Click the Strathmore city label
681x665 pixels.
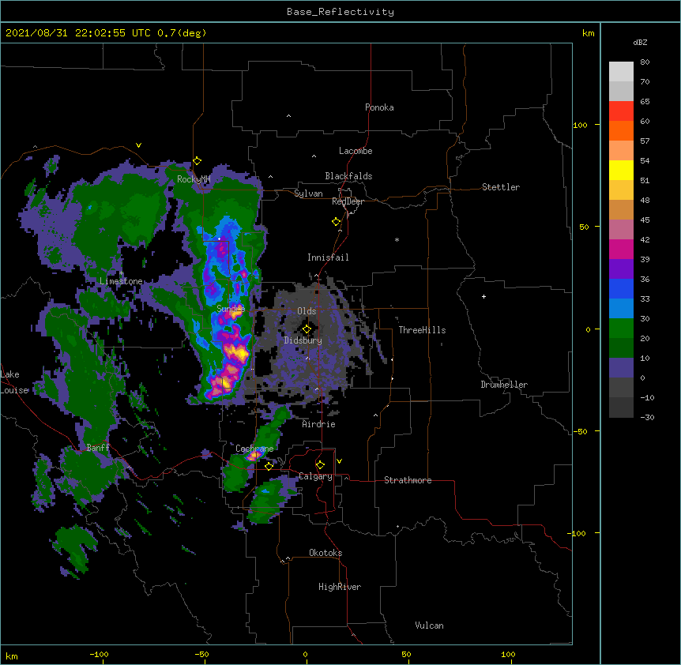pyautogui.click(x=408, y=480)
